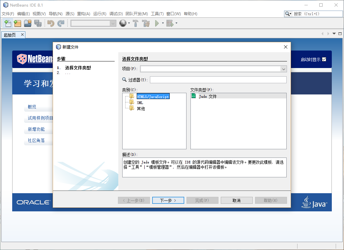Open the document list arrow beside the tab scroll arrows
The width and height of the screenshot is (344, 250).
[x=334, y=34]
